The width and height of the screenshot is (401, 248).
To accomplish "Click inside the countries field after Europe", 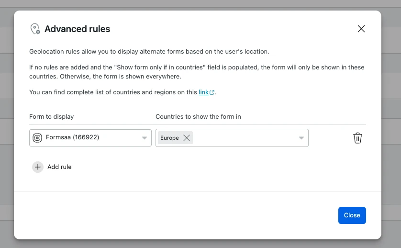I will coord(244,138).
